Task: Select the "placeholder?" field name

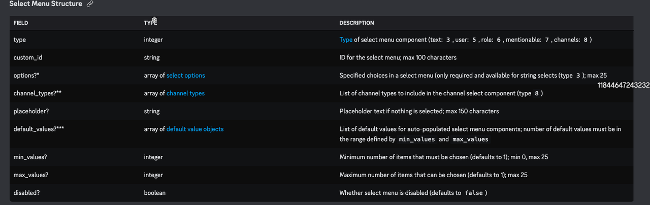Action: (x=31, y=111)
